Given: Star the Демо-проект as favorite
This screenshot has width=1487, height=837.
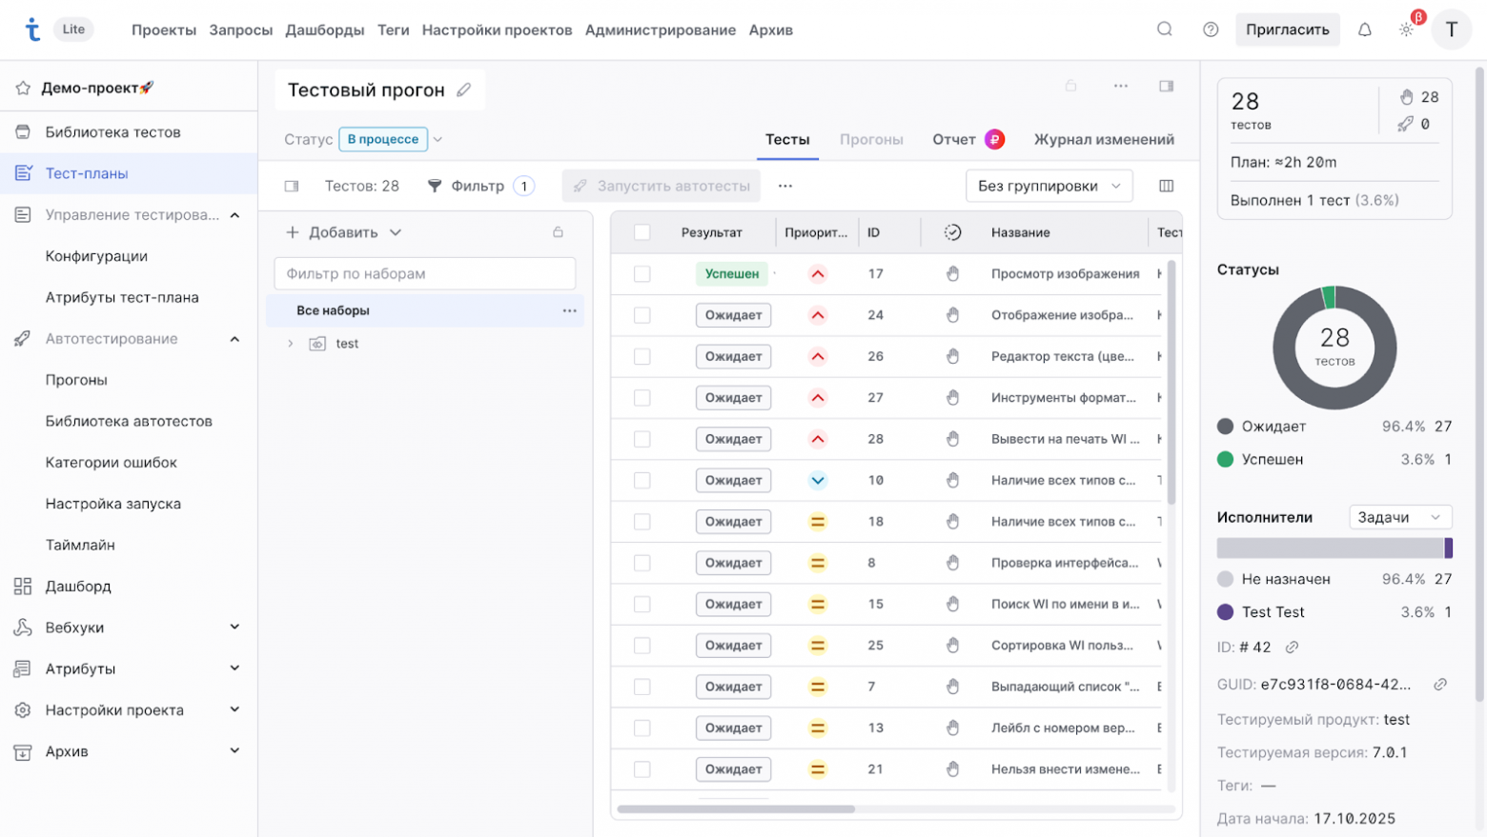Looking at the screenshot, I should click(x=23, y=88).
